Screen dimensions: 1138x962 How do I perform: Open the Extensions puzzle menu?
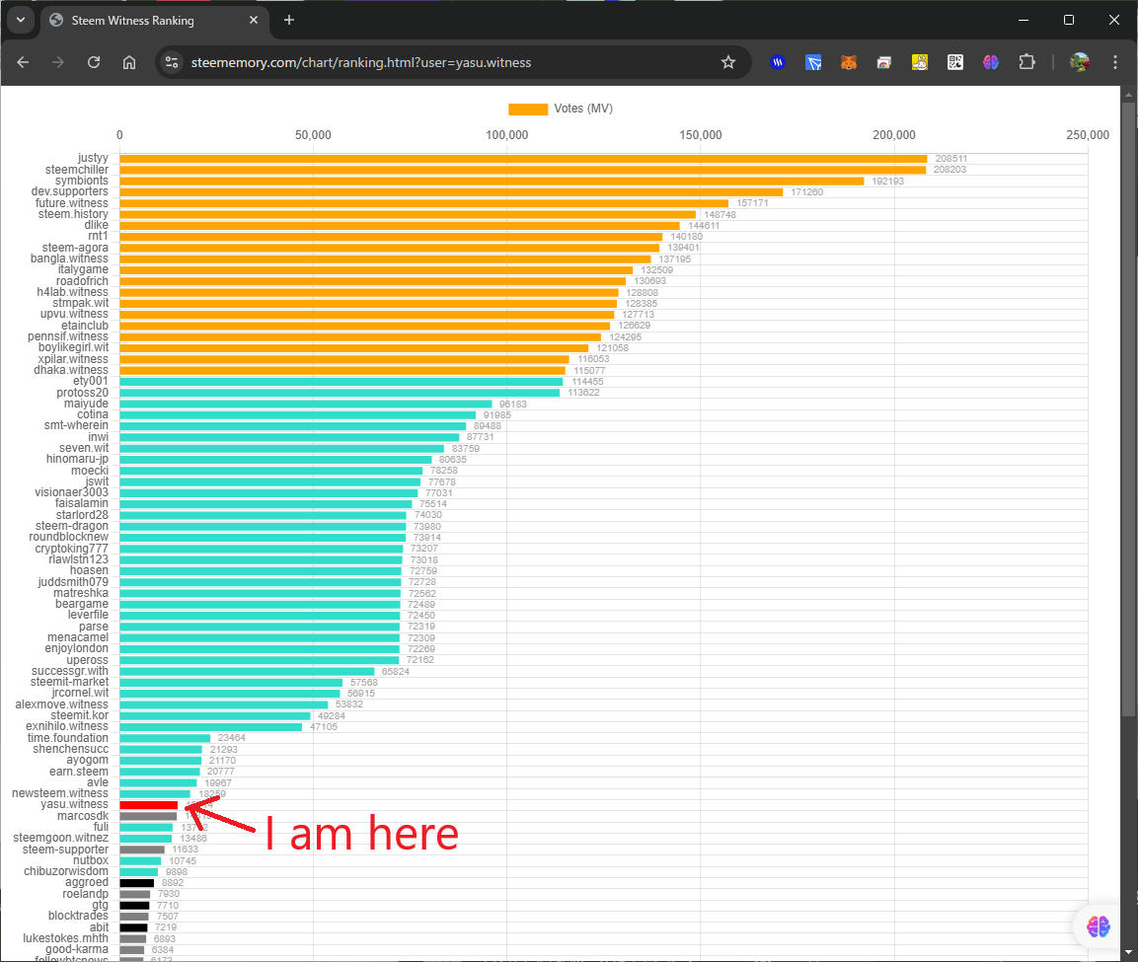(1026, 62)
